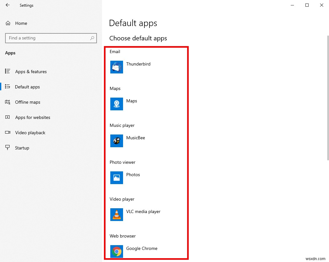
Task: Select the Maps app icon
Action: click(116, 104)
